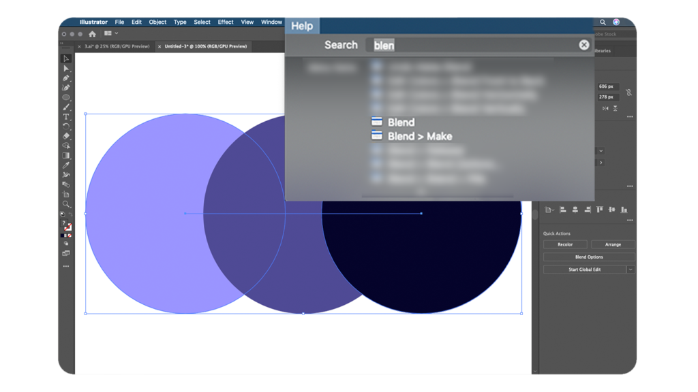Click the stroke swatch with red slash
698x392 pixels.
68,227
